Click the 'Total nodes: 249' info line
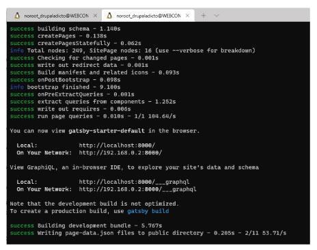Image resolution: width=317 pixels, height=250 pixels. (x=133, y=51)
